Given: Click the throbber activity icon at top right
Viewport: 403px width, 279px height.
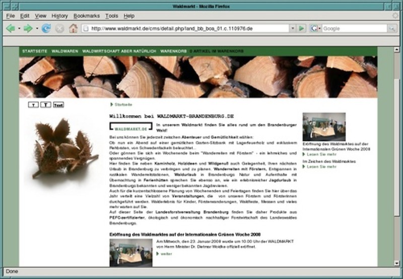Looking at the screenshot, I should tap(395, 16).
